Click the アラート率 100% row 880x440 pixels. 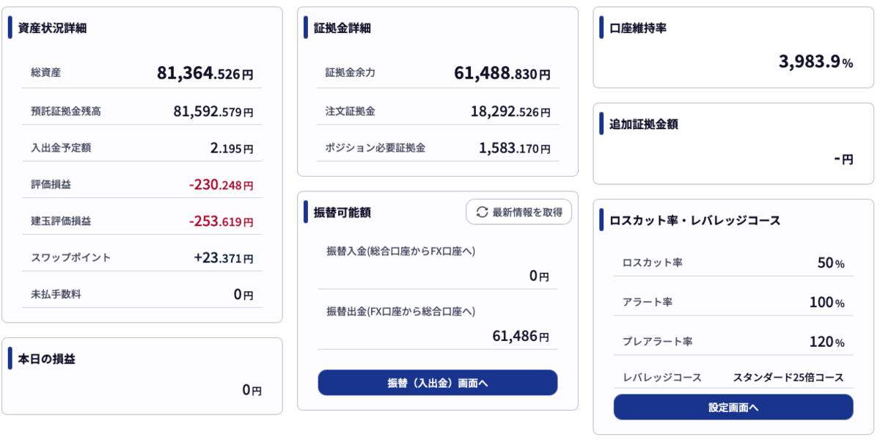pos(733,302)
